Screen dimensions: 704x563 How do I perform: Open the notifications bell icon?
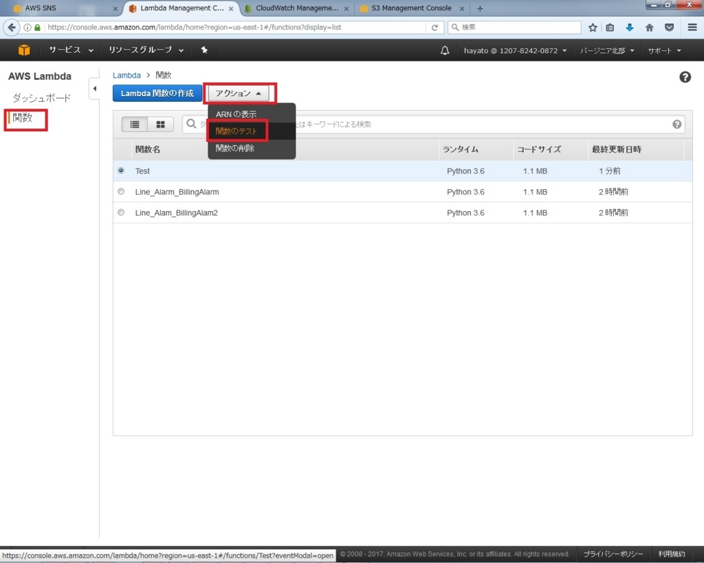(445, 50)
